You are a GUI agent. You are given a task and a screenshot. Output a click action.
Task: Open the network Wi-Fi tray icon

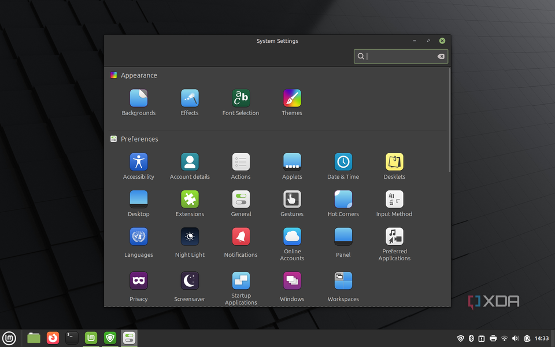click(504, 338)
